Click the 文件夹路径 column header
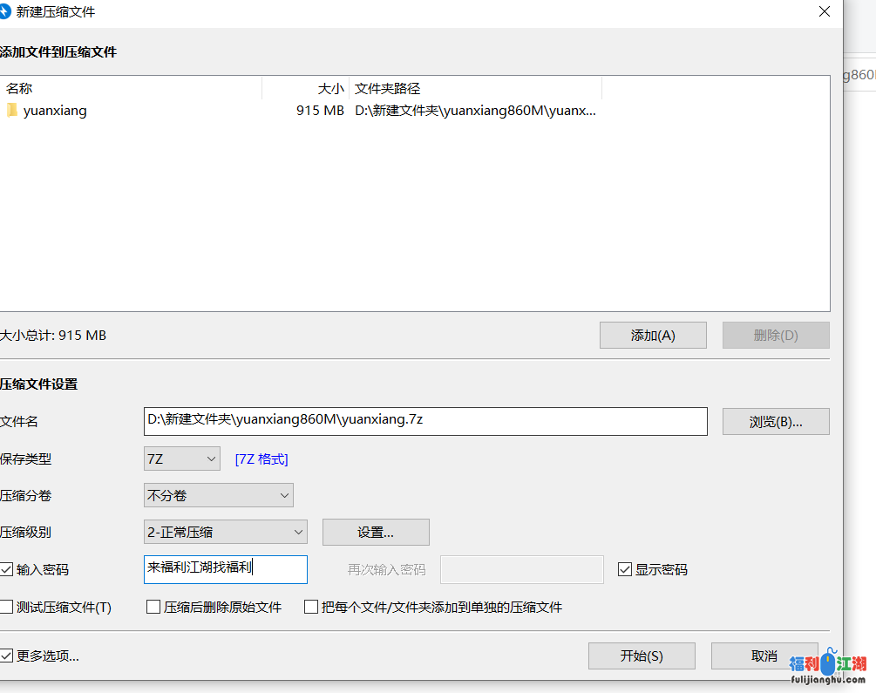 click(x=475, y=89)
